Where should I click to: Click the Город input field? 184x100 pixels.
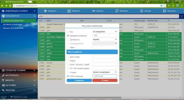pyautogui.click(x=105, y=60)
